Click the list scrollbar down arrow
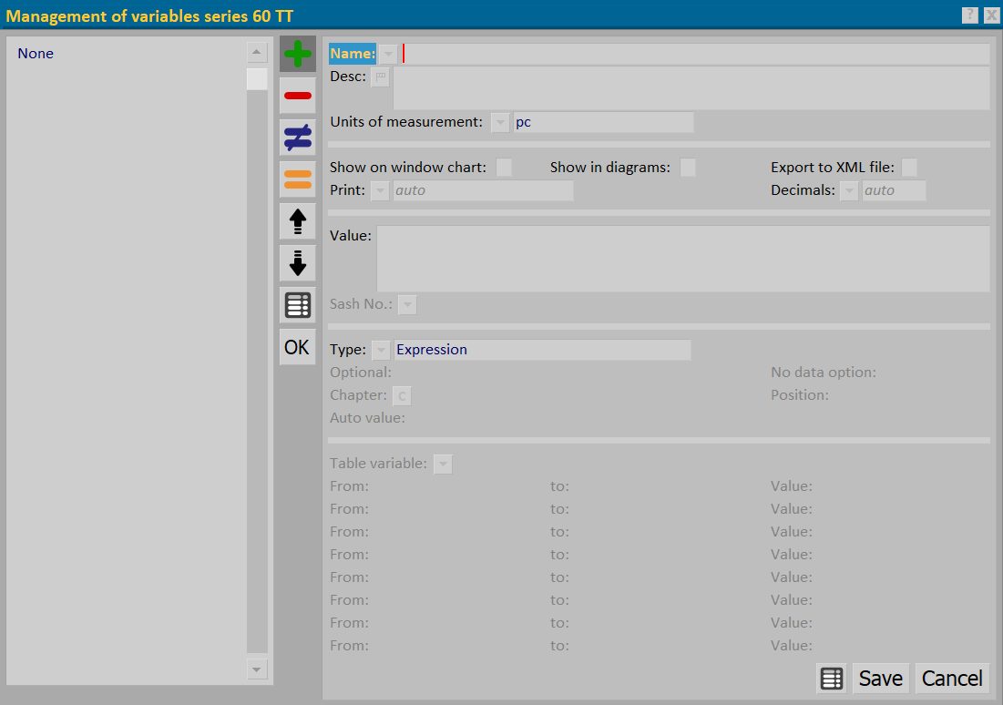 257,669
